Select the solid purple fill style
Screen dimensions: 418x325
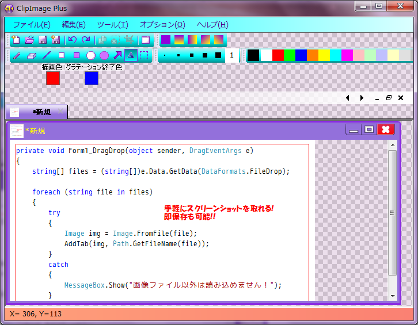pyautogui.click(x=165, y=40)
